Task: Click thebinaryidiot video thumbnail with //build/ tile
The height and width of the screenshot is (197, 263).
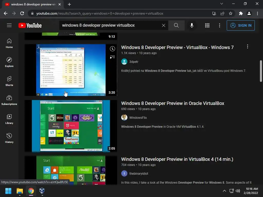Action: tap(71, 170)
